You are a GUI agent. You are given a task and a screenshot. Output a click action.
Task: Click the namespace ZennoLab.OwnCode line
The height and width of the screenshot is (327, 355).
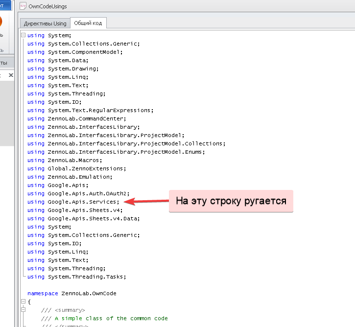click(x=72, y=294)
